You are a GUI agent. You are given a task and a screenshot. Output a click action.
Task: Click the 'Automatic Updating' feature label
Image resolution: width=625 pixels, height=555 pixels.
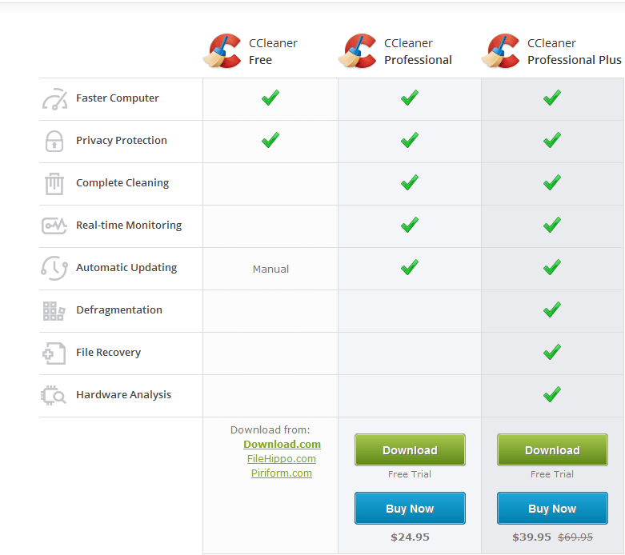[x=126, y=268]
